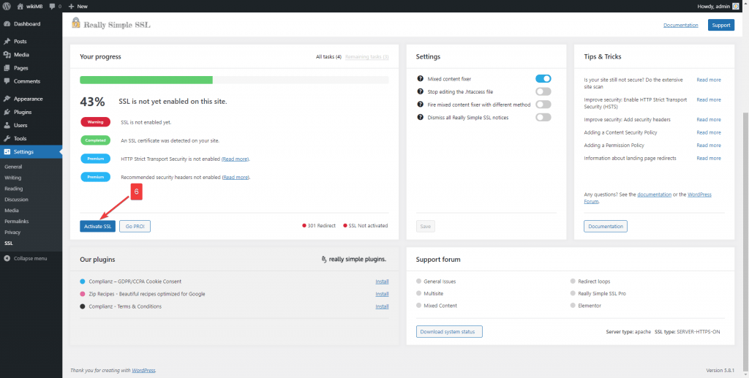This screenshot has height=378, width=749.
Task: Click the disabled Save settings button
Action: (x=425, y=226)
